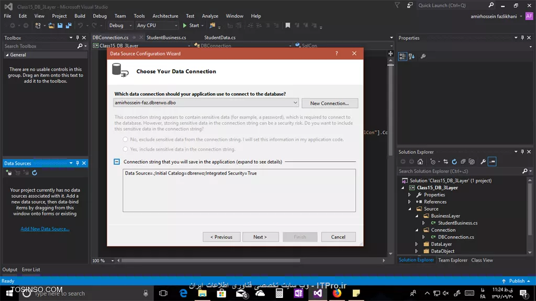Image resolution: width=536 pixels, height=301 pixels.
Task: Click the Save file toolbar icon
Action: tap(60, 26)
